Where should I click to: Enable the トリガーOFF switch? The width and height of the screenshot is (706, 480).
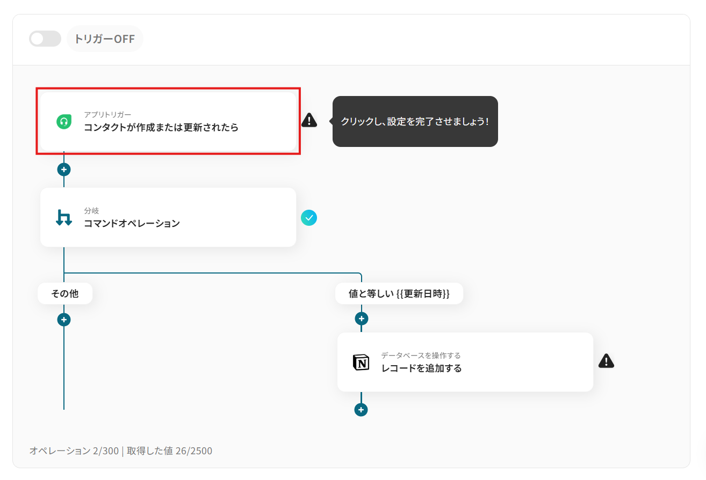pyautogui.click(x=45, y=39)
